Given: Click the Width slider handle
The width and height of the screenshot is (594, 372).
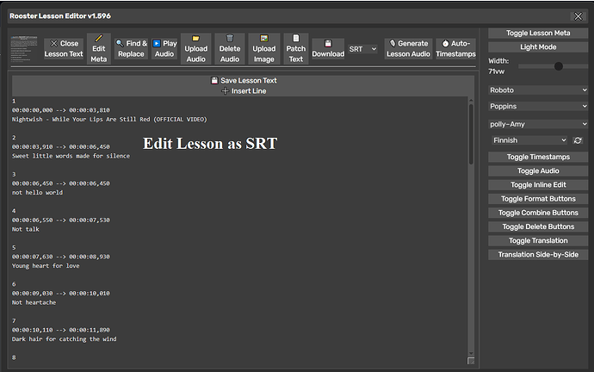Looking at the screenshot, I should pos(559,66).
